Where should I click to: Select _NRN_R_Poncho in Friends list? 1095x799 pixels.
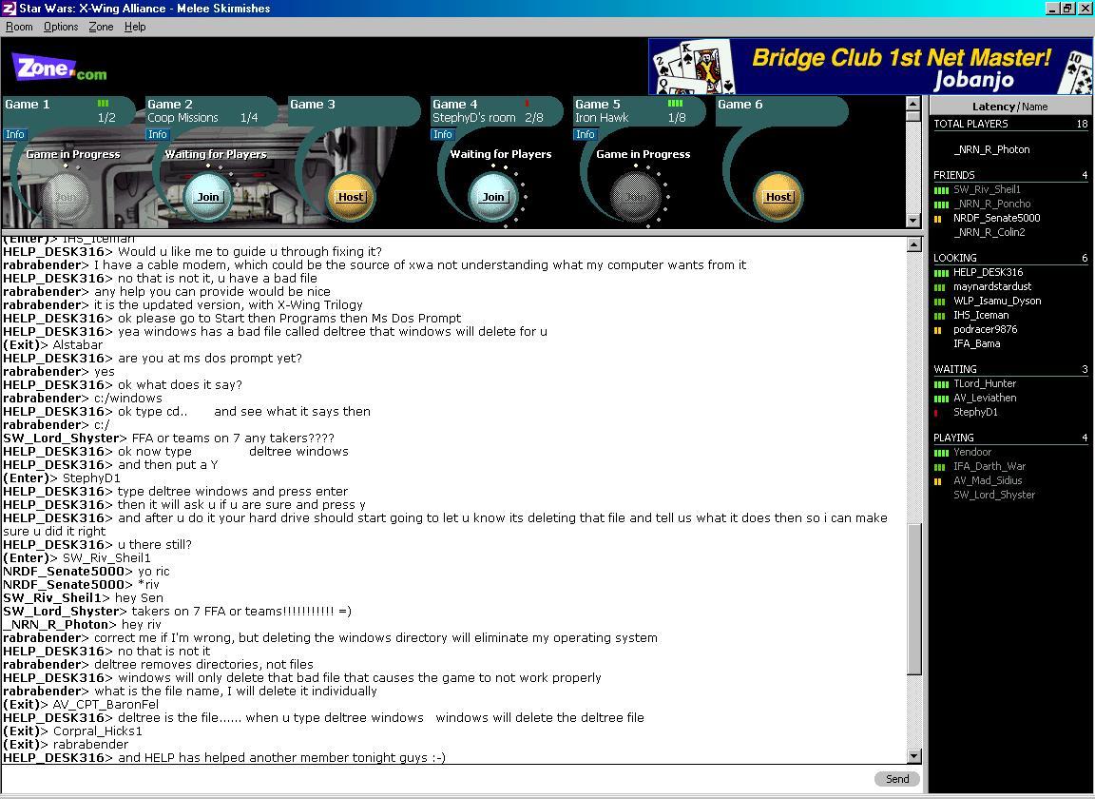991,204
